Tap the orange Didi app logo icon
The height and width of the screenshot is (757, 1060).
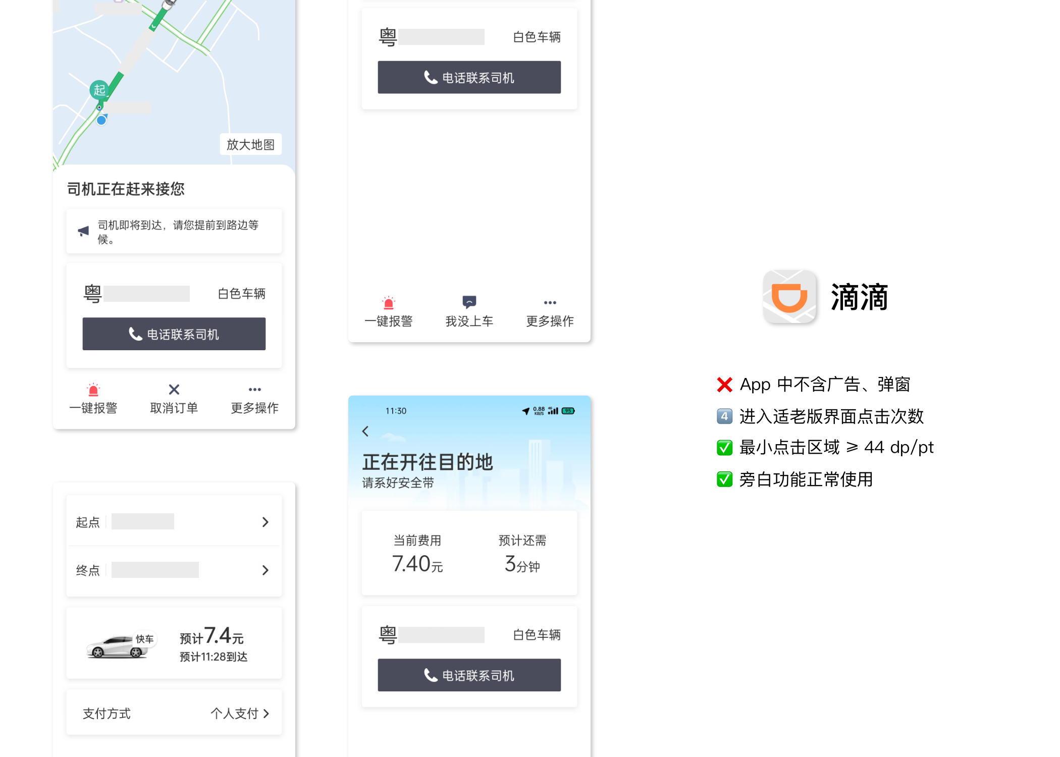[x=789, y=297]
